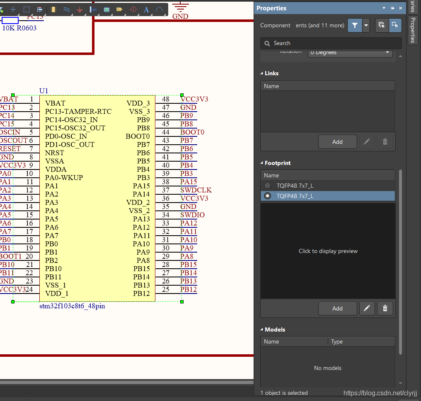Collapse the Models section
Screen dimensions: 421x401
262,330
